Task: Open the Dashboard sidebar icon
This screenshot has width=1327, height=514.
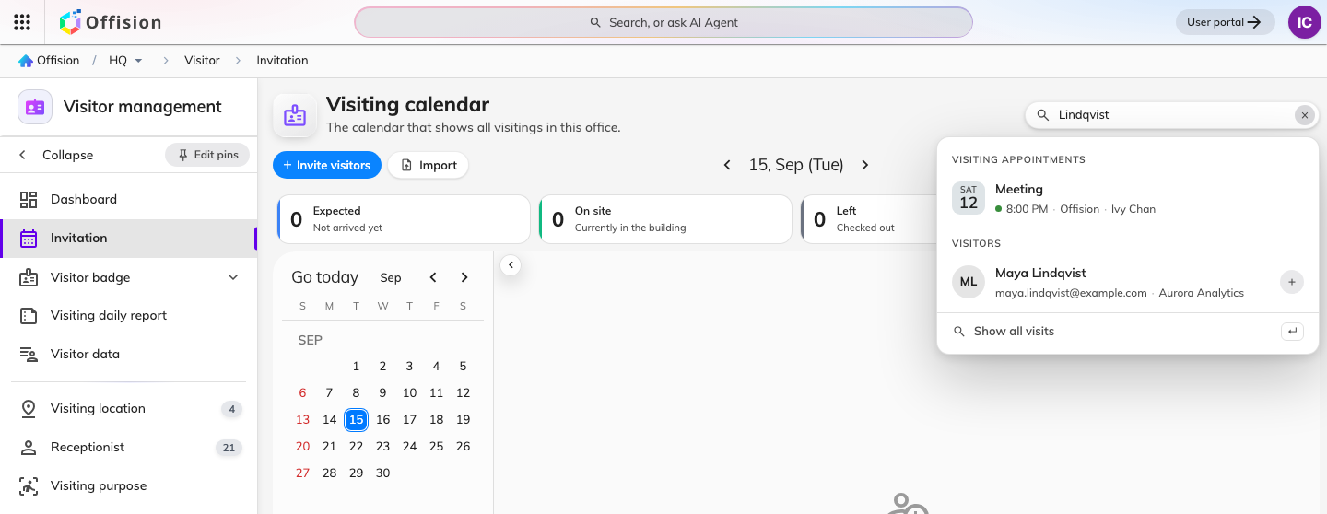Action: (x=29, y=199)
